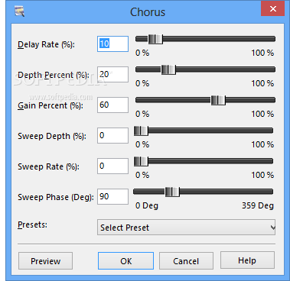
Task: Click the Delay Rate slider handle
Action: (x=155, y=39)
